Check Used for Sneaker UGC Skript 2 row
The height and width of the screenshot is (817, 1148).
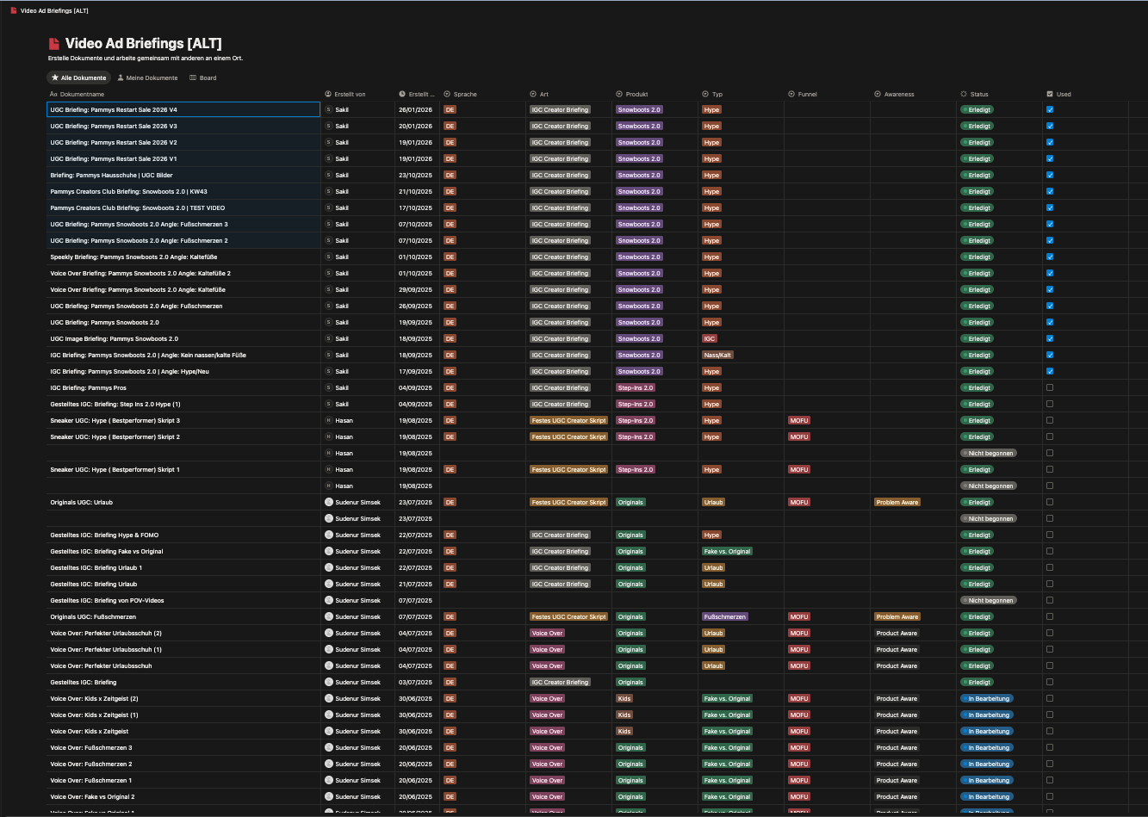click(1050, 436)
